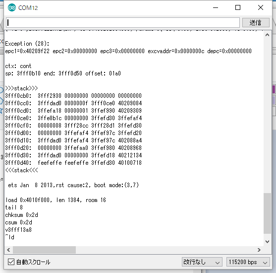The image size is (276, 273).
Task: Close the COM12 serial monitor window
Action: click(x=261, y=7)
